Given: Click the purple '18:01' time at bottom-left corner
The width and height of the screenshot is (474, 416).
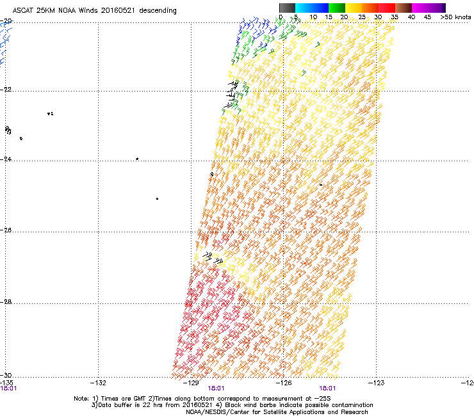Looking at the screenshot, I should 8,388.
